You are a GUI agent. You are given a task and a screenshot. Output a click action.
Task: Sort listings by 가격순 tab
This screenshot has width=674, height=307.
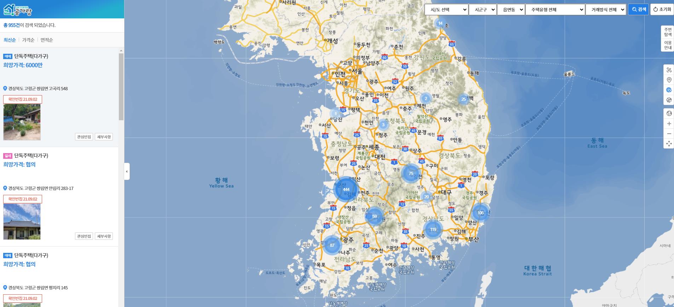point(28,40)
